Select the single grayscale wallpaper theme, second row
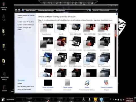The height and width of the screenshot is (102, 136). tap(46, 44)
